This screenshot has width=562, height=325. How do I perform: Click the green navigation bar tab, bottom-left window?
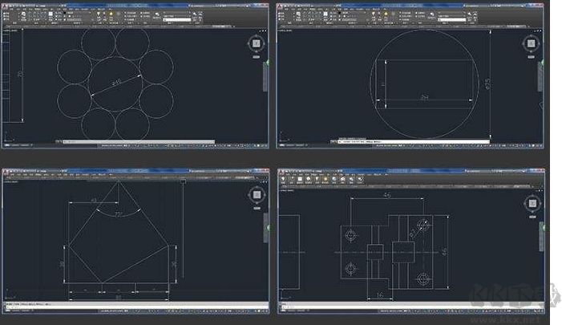pos(268,227)
